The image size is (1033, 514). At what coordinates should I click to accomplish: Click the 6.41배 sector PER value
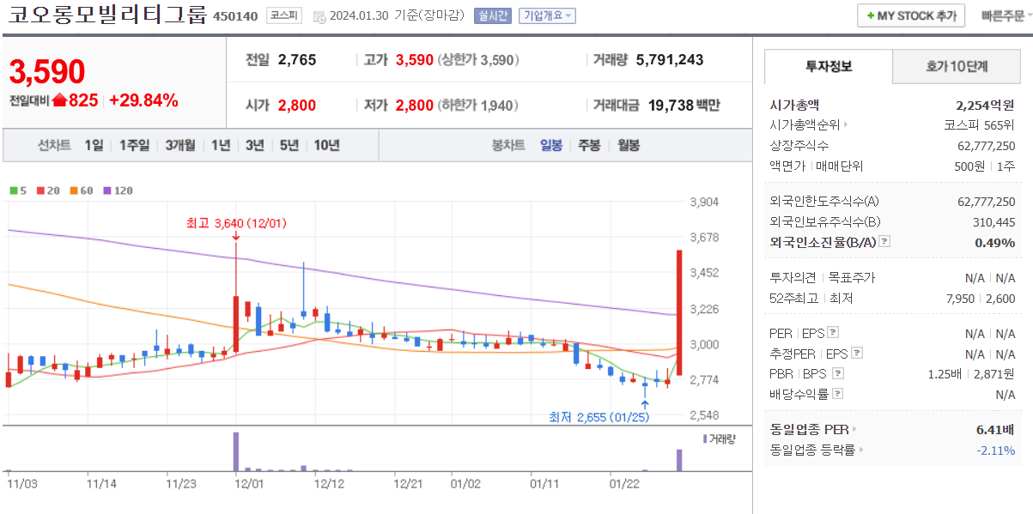[x=994, y=429]
